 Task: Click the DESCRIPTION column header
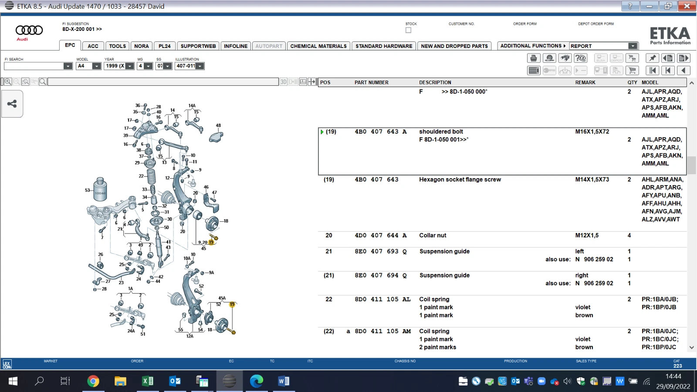coord(435,82)
